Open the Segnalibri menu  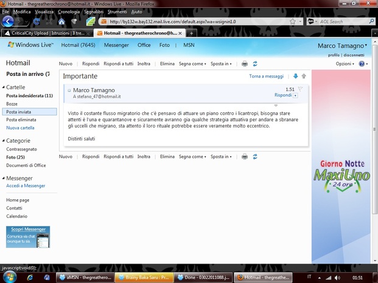[x=94, y=12]
